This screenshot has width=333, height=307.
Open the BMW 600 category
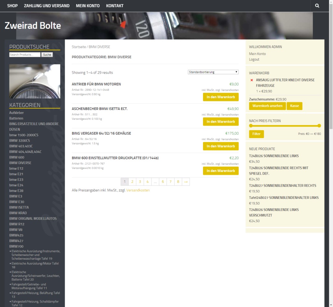point(17,157)
